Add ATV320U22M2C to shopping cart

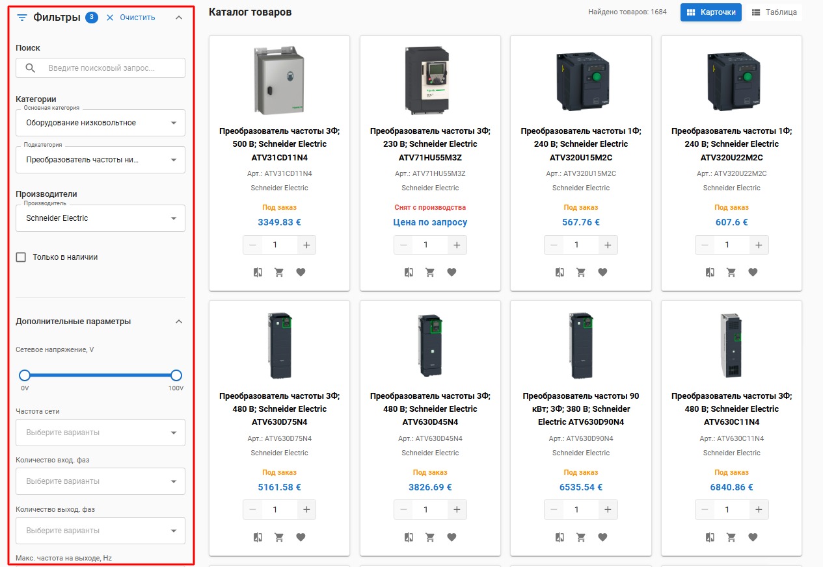[x=731, y=273]
